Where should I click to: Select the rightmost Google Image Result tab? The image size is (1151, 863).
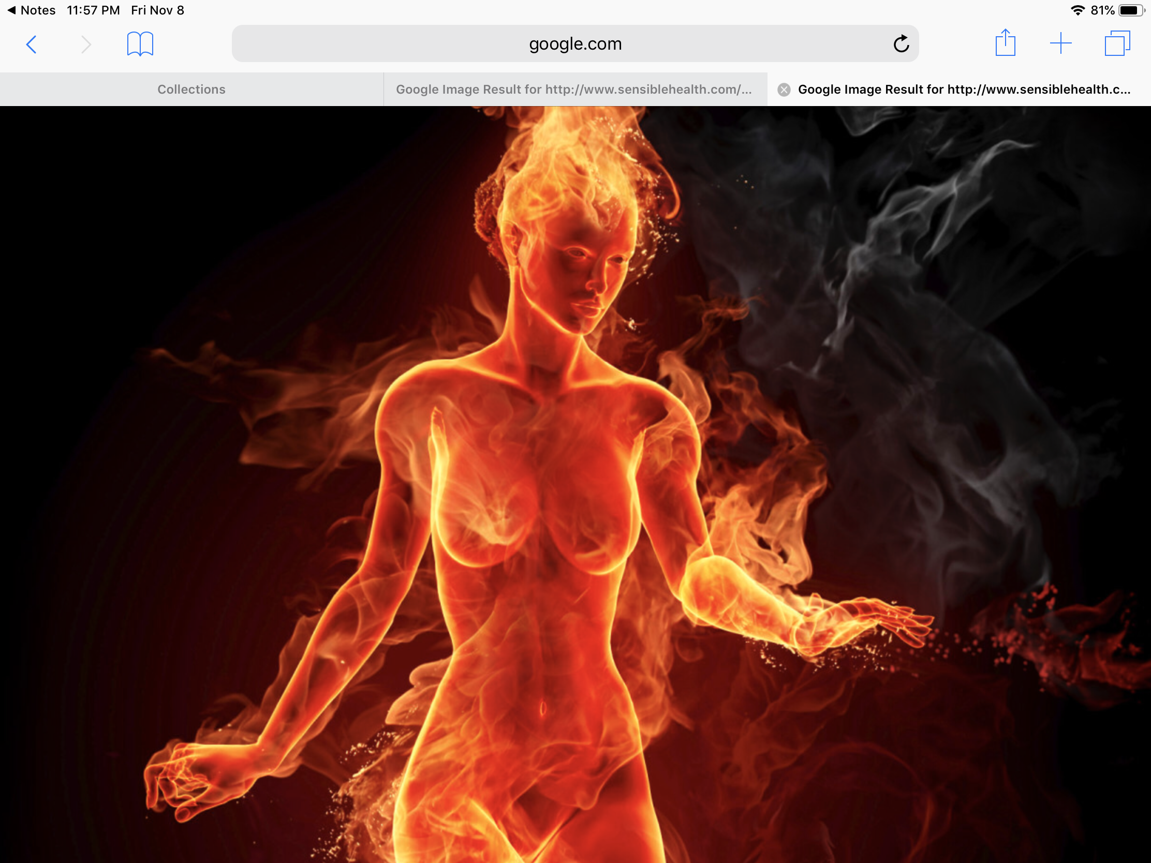[x=964, y=90]
